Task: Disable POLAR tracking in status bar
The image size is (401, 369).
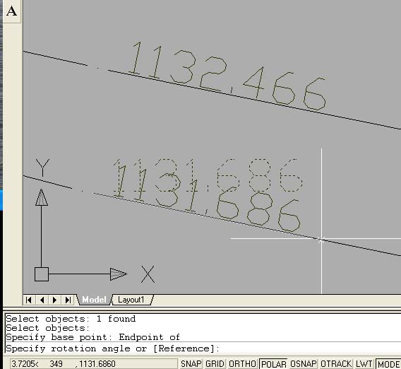Action: 273,364
